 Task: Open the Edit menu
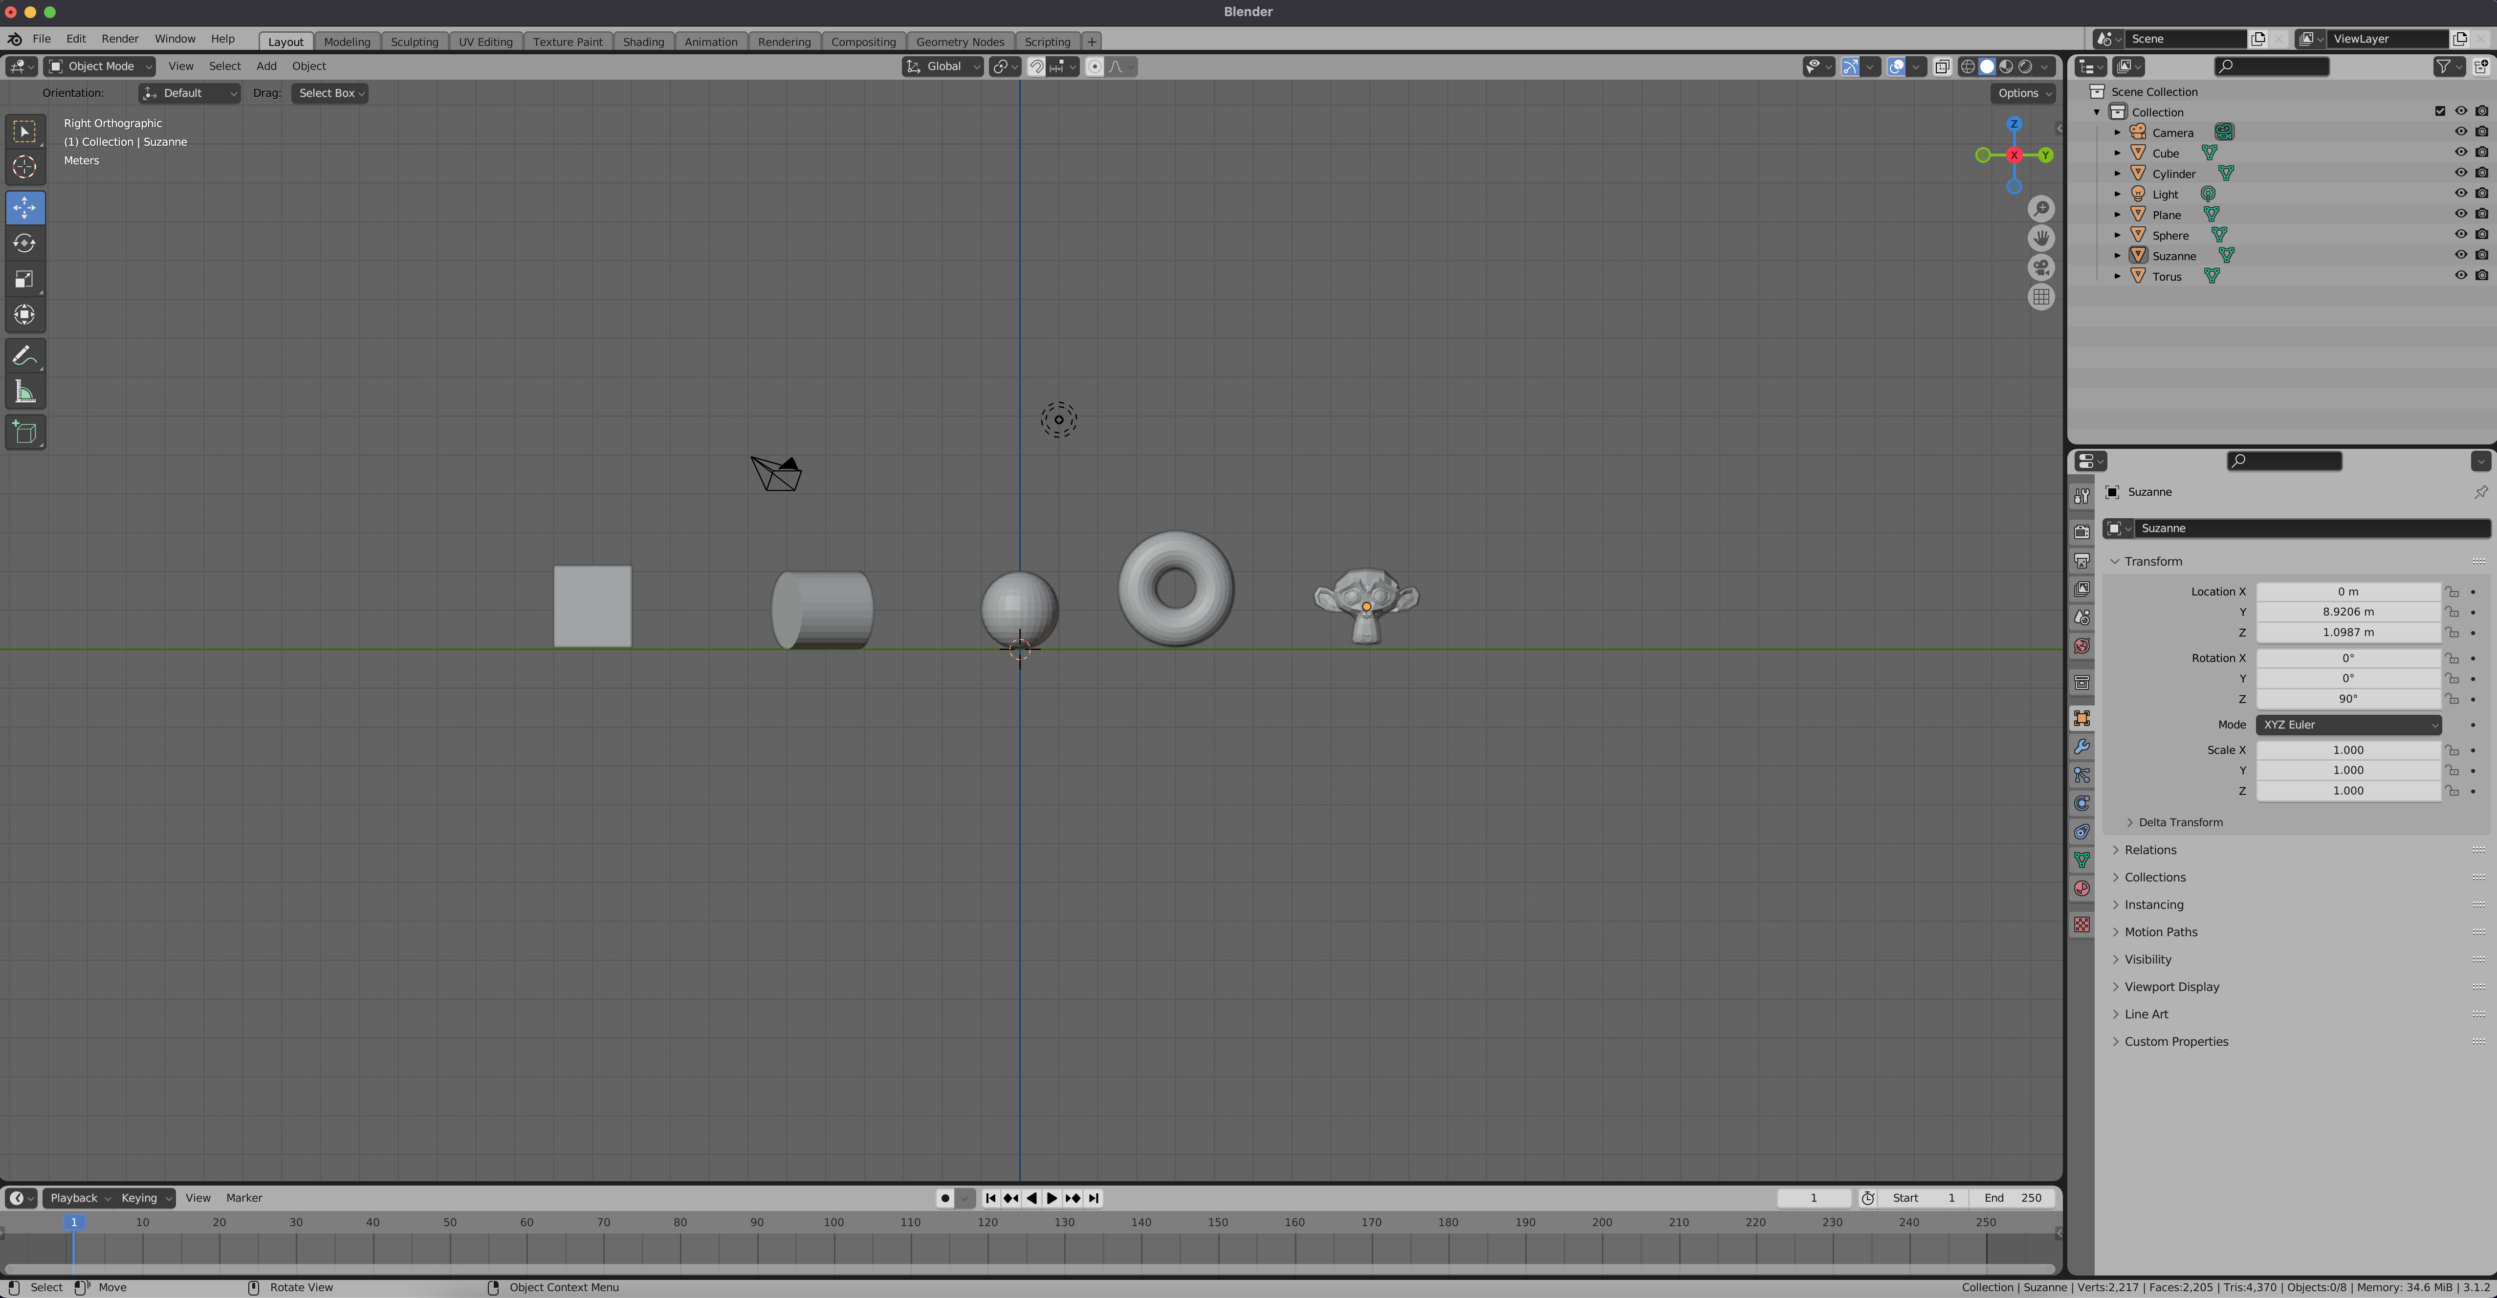[x=76, y=39]
